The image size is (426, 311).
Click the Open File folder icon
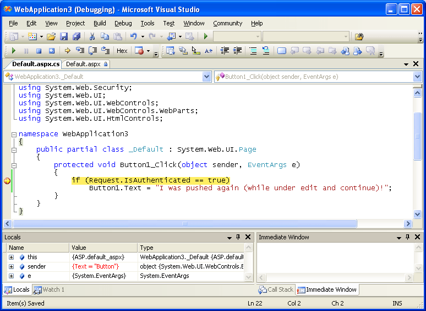[51, 36]
